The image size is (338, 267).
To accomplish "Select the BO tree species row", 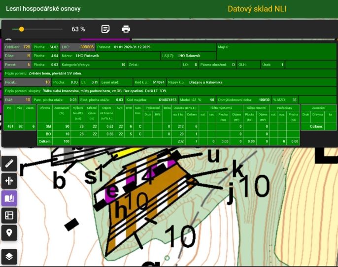I will tap(169, 134).
